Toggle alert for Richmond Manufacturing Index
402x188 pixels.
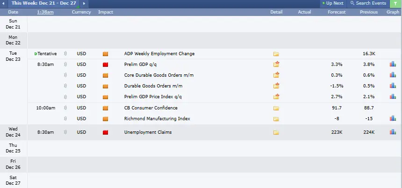tap(65, 118)
